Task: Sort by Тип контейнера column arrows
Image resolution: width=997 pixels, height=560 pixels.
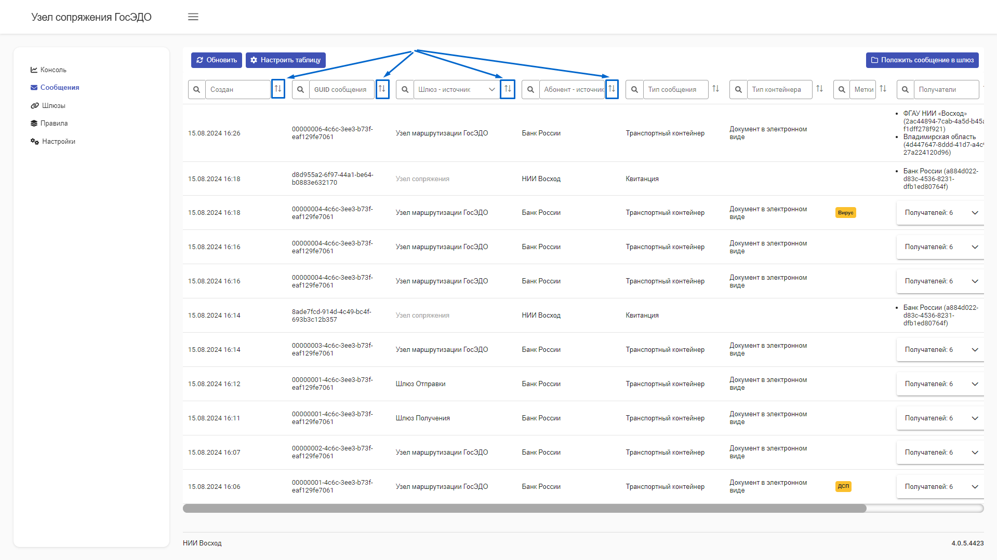Action: pyautogui.click(x=820, y=89)
